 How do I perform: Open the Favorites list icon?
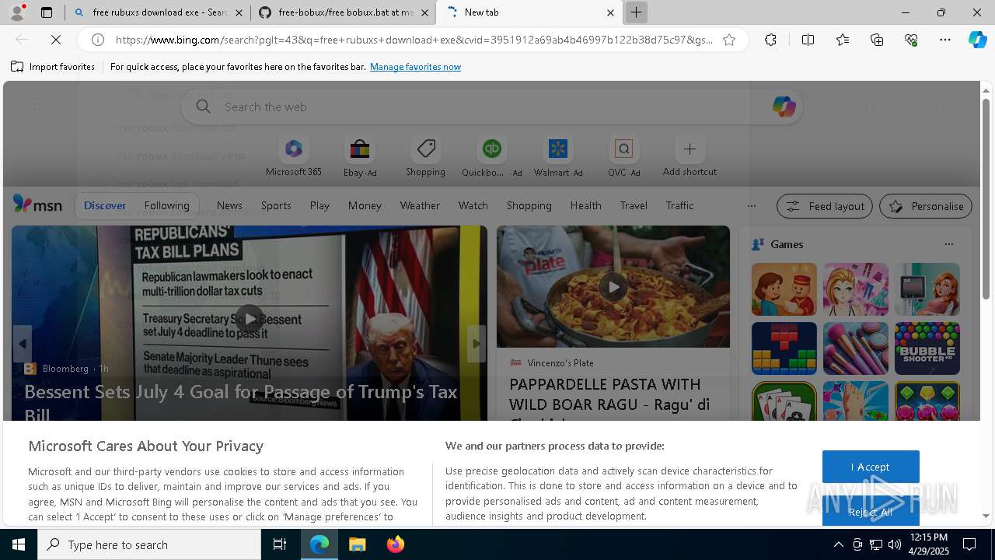[843, 40]
